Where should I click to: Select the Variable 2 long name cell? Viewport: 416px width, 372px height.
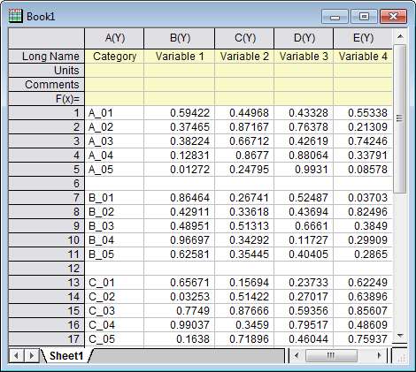tap(244, 57)
